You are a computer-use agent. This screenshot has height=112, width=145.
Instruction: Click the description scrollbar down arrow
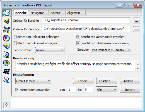138,69
